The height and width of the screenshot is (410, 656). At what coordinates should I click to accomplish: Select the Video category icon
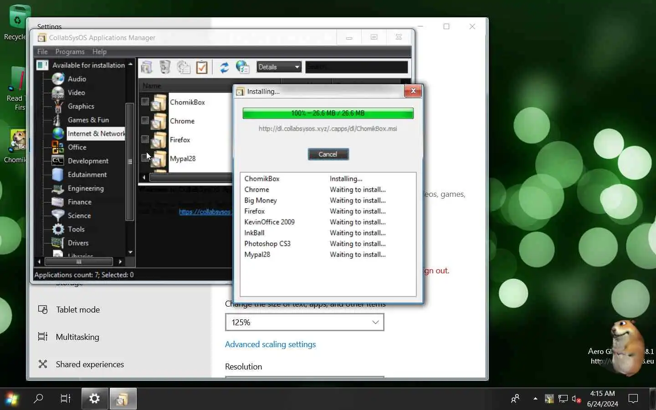(58, 92)
